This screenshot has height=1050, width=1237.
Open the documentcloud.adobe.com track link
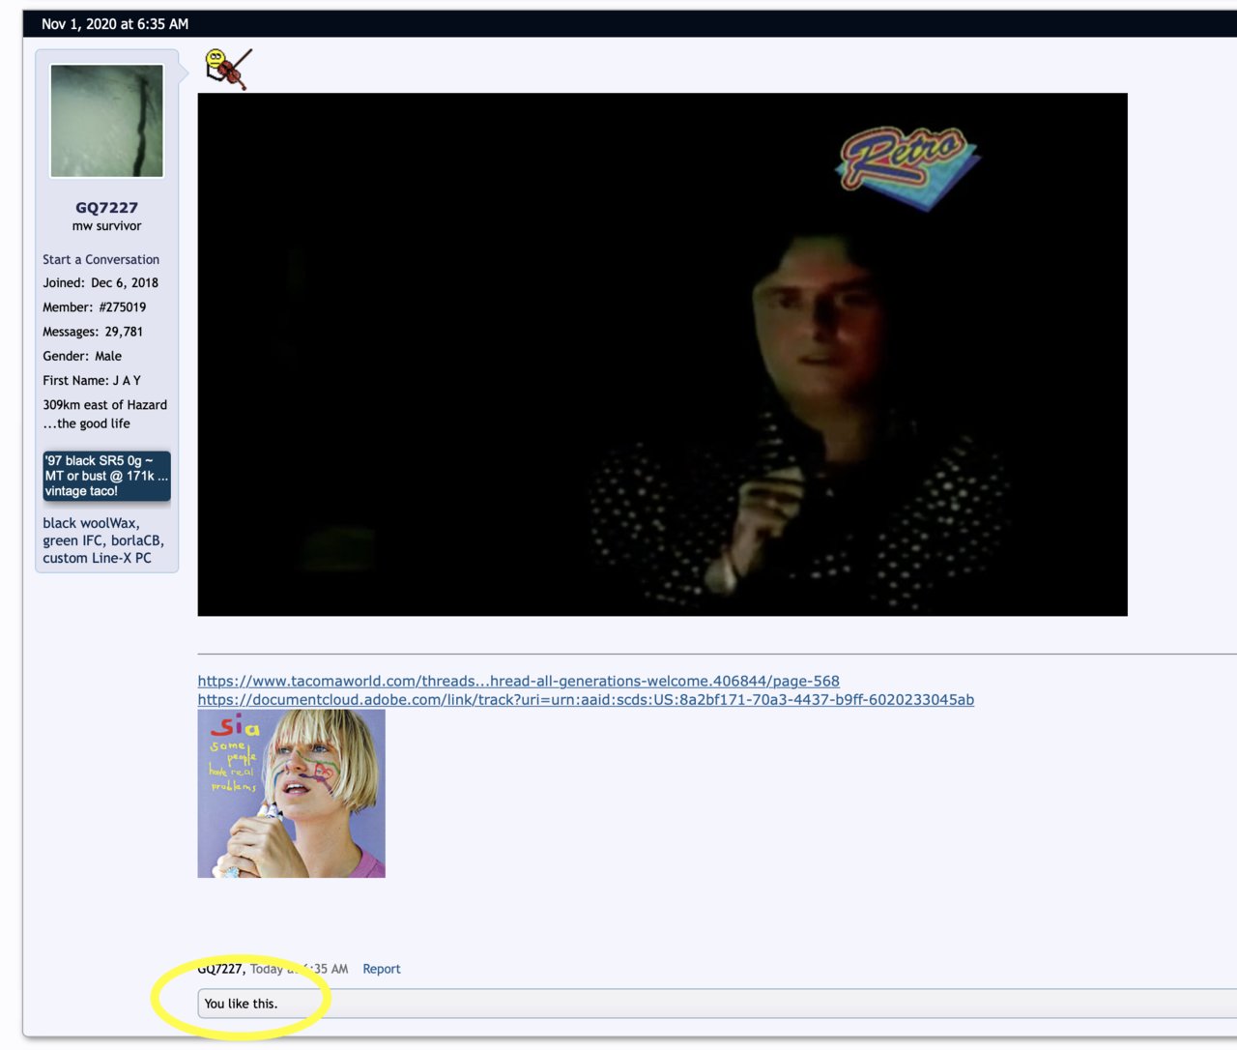coord(586,699)
